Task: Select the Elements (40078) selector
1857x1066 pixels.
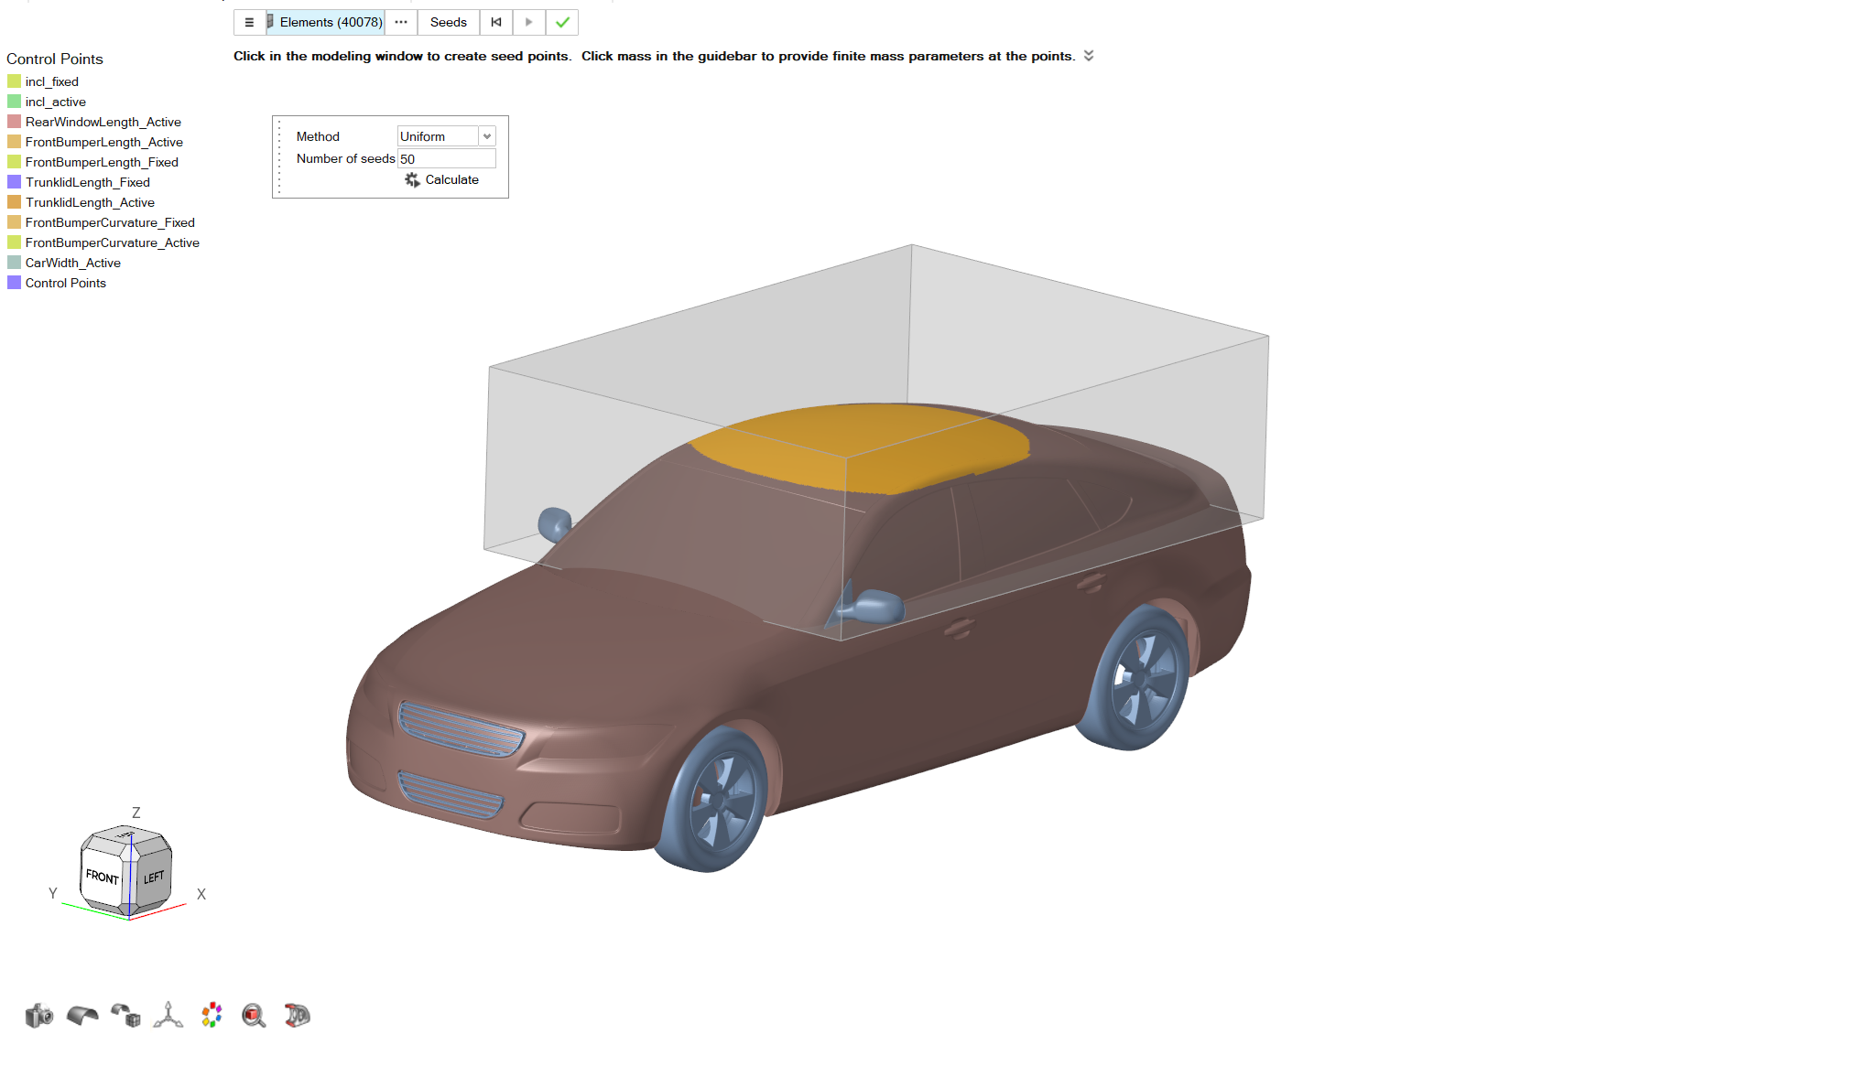Action: pos(330,22)
